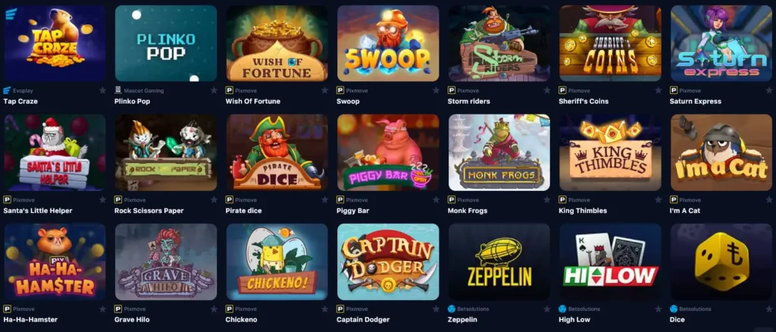Click the Evoplay provider icon under Tap Craze
Screen dimensions: 776x332
tap(7, 90)
